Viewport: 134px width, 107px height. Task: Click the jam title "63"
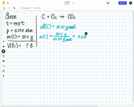pos(8,3)
